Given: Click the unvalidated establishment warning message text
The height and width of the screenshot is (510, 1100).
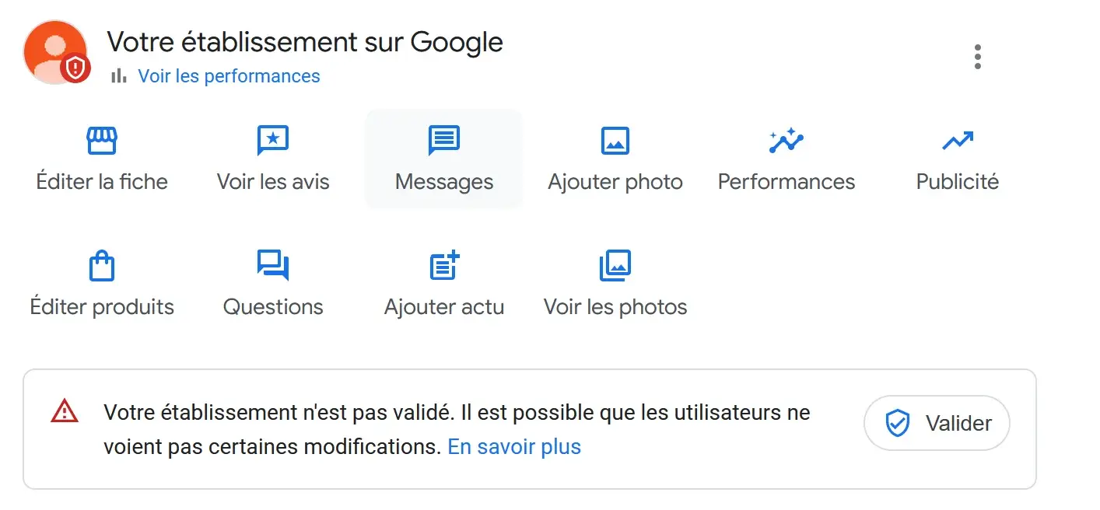Looking at the screenshot, I should click(457, 413).
